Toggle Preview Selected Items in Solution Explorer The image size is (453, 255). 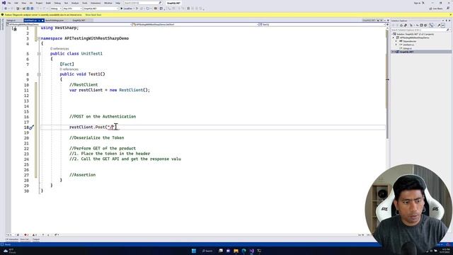[x=443, y=25]
